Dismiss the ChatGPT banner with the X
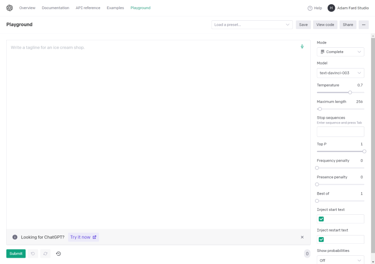This screenshot has width=375, height=264. [302, 237]
